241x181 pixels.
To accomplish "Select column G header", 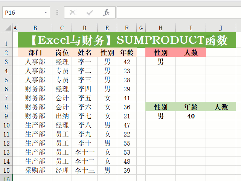I will point(141,28).
